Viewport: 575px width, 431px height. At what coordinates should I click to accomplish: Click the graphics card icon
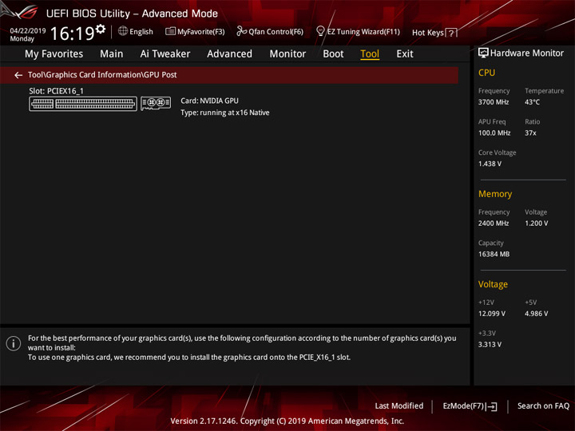click(x=156, y=103)
